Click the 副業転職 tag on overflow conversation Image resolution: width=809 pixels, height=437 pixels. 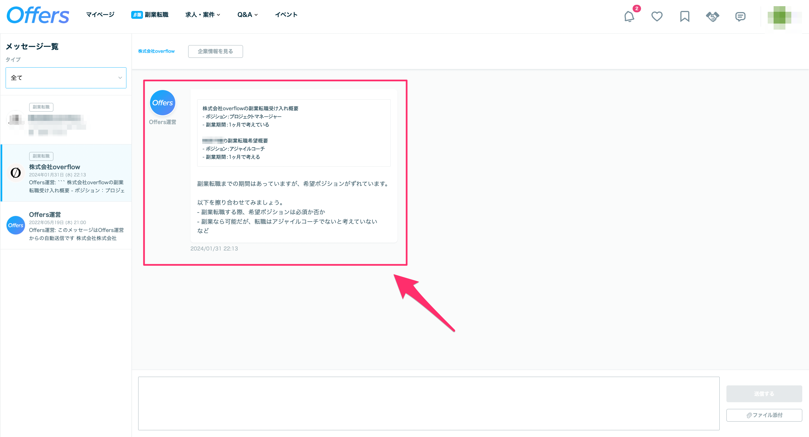(x=41, y=156)
